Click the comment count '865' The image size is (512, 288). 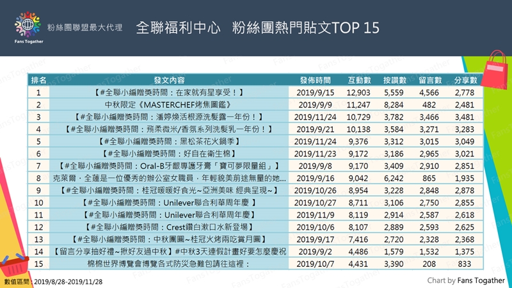tap(429, 179)
